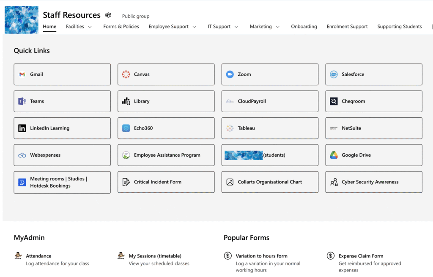Open the IT Support menu label
This screenshot has height=277, width=433.
click(219, 27)
